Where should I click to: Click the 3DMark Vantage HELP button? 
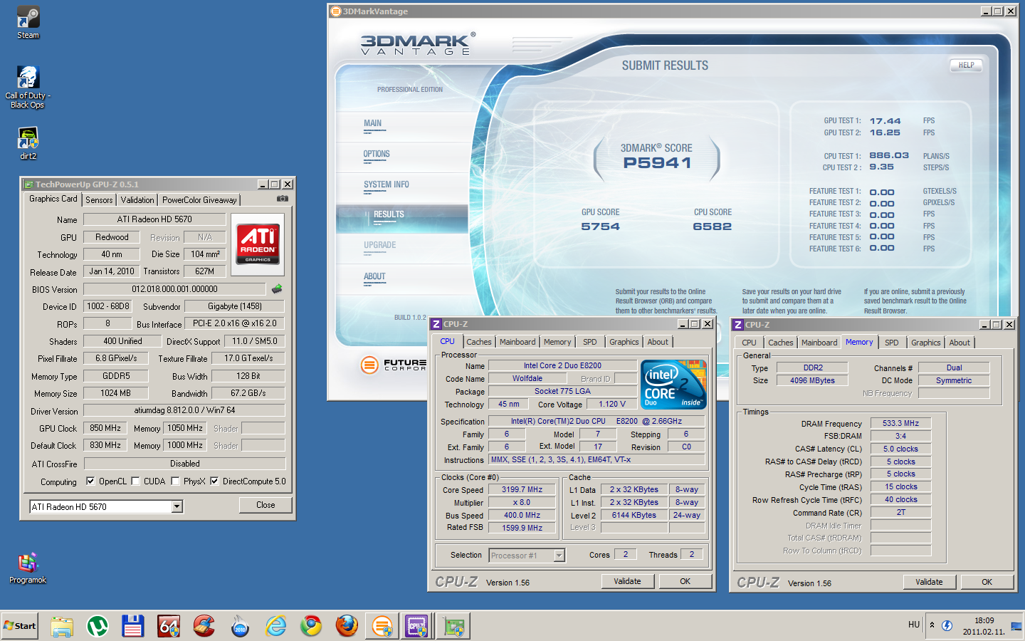(x=966, y=65)
